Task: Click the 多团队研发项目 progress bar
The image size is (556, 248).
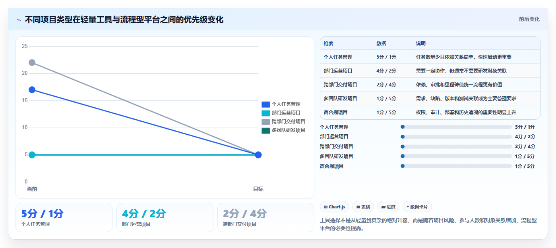Action: tap(456, 156)
